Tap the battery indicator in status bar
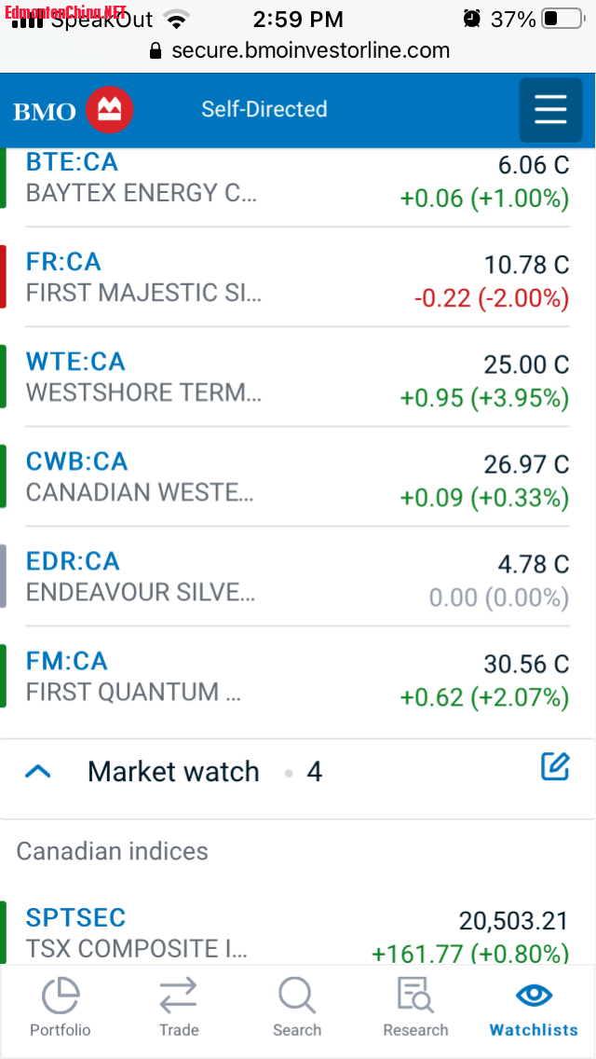The image size is (596, 1059). tap(562, 19)
